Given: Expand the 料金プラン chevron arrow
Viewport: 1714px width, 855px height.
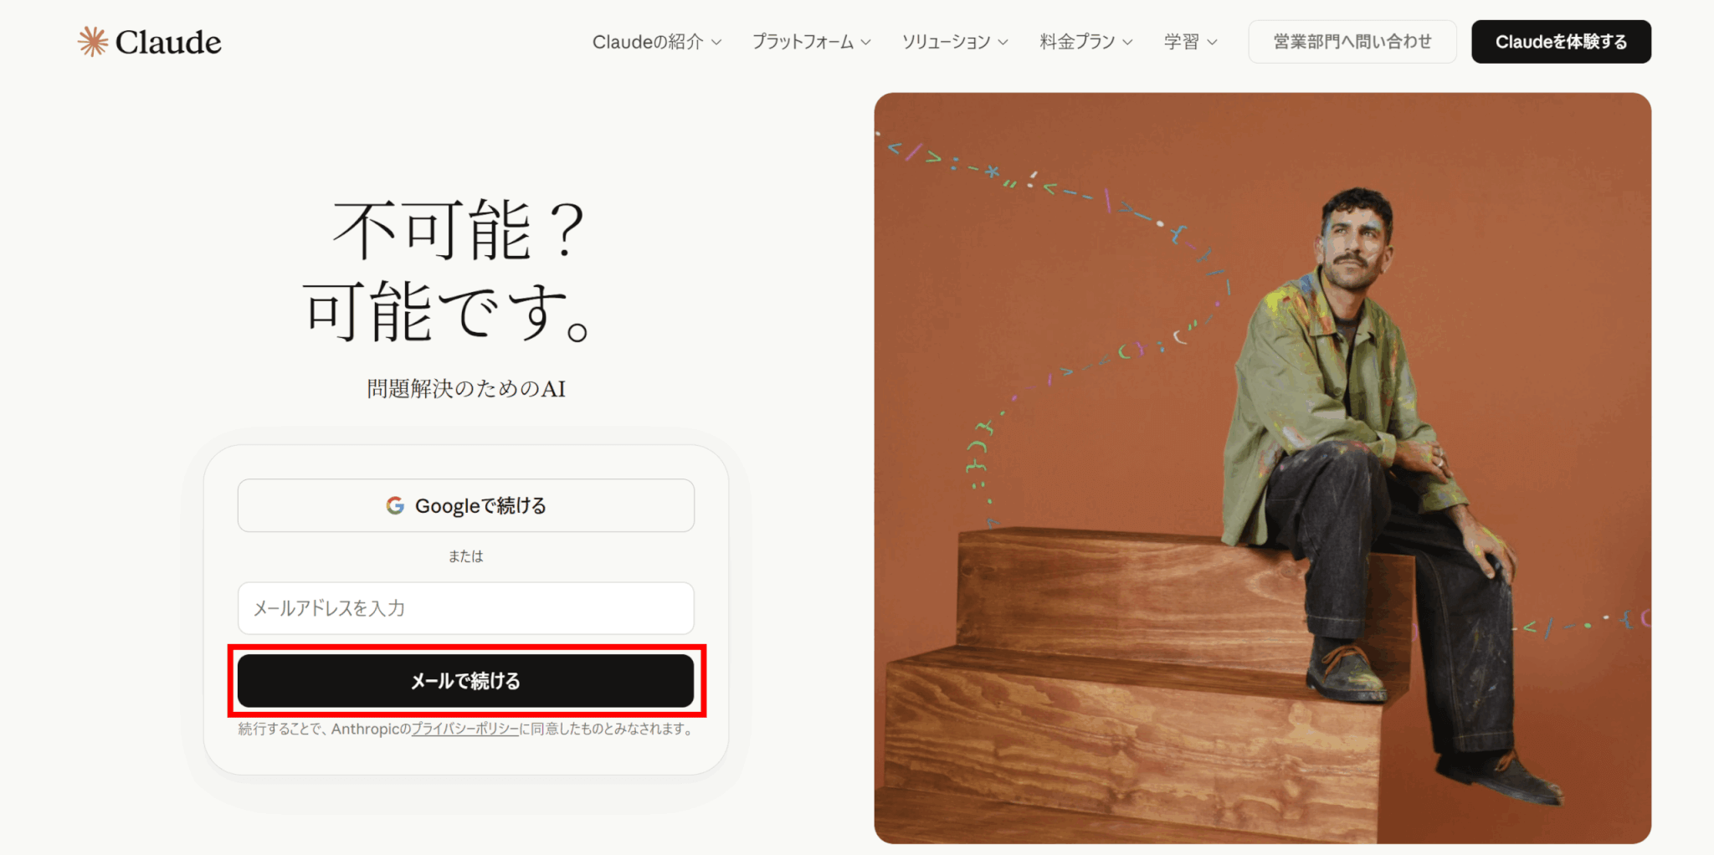Looking at the screenshot, I should click(1128, 42).
